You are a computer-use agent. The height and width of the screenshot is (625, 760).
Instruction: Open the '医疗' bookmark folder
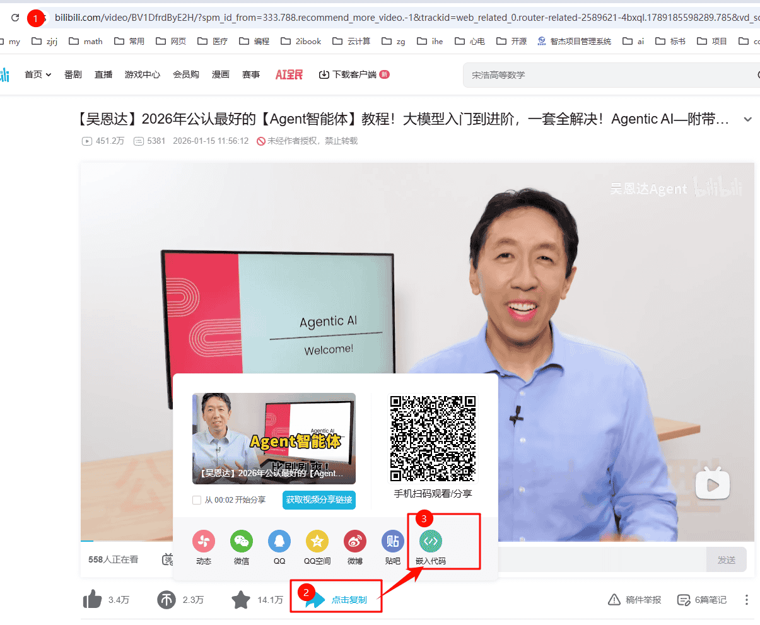(x=213, y=42)
